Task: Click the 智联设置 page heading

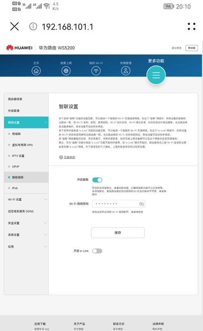Action: 69,106
